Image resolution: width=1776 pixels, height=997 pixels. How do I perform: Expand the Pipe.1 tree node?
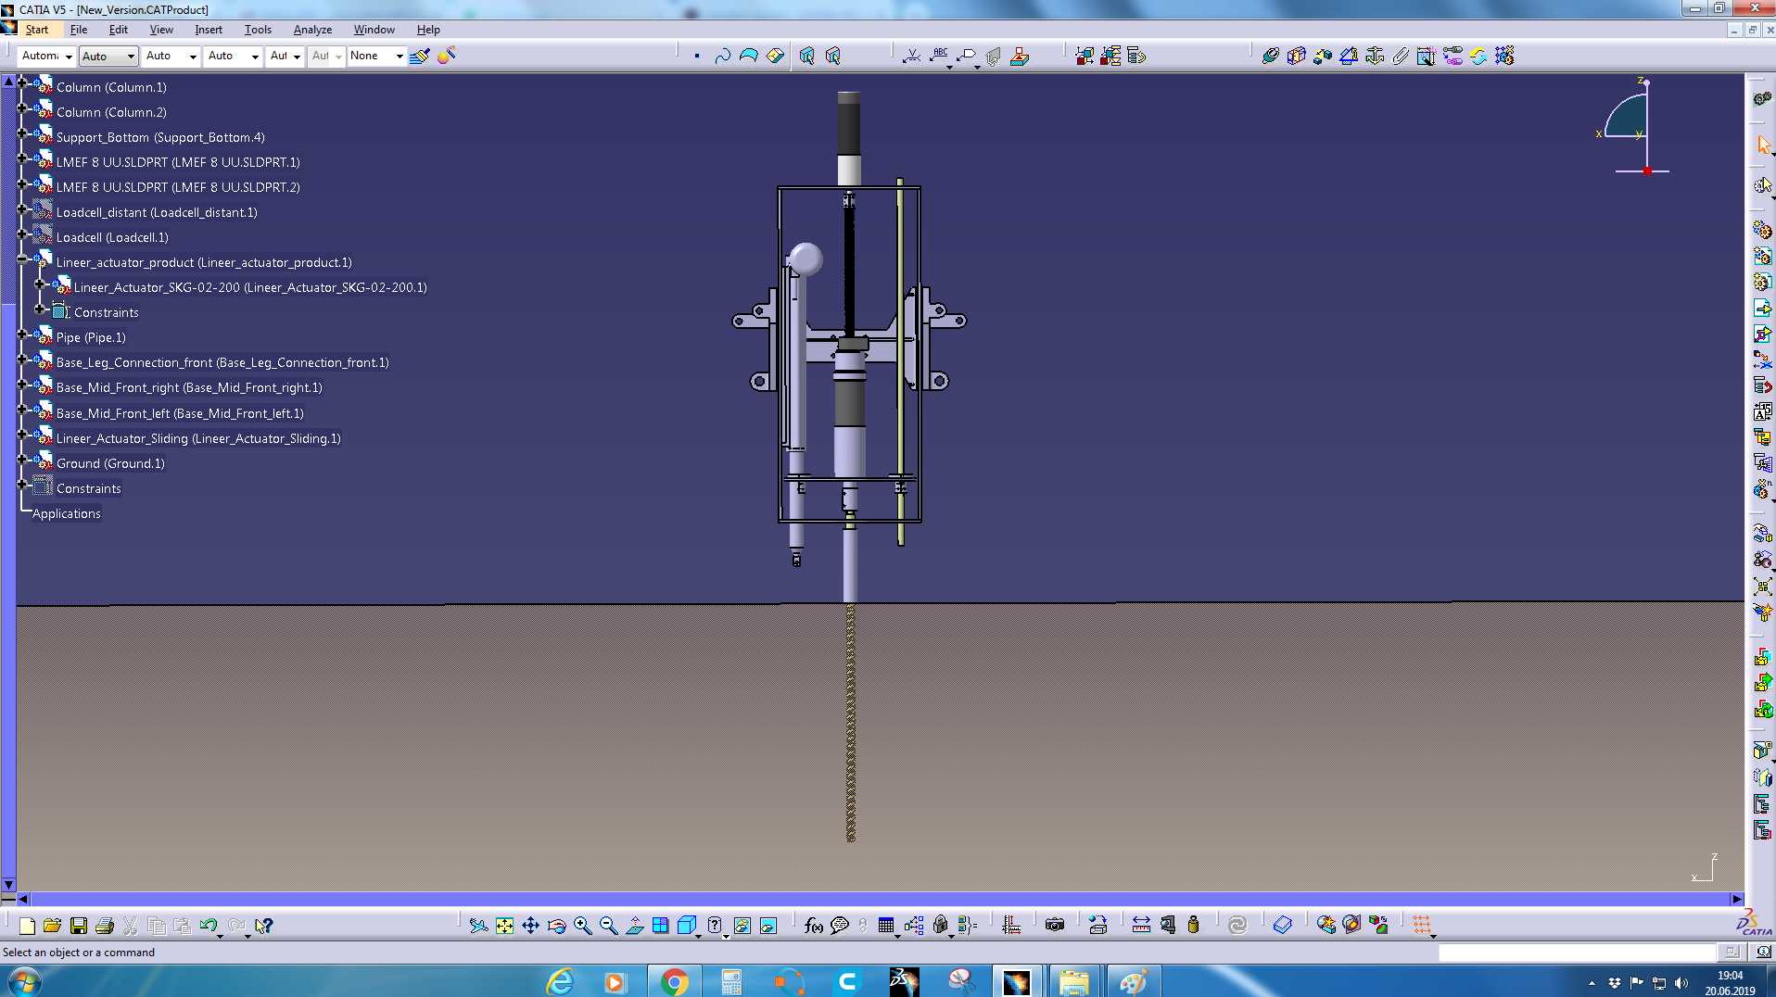click(x=22, y=334)
